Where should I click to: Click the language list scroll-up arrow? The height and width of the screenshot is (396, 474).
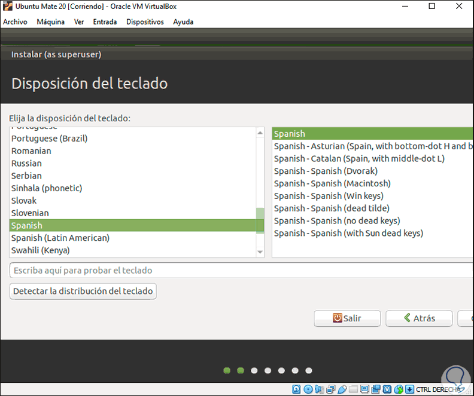pos(260,133)
